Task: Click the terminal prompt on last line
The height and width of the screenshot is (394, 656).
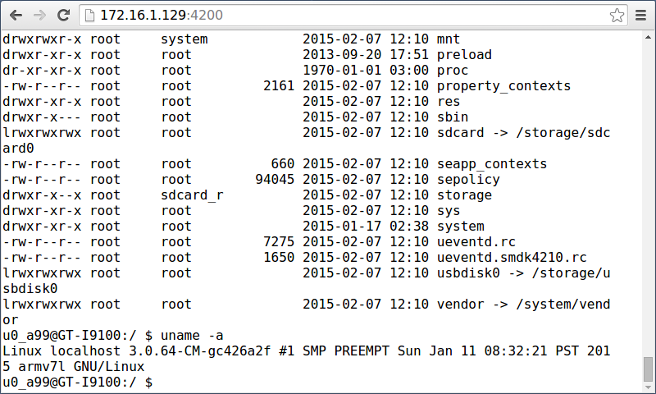Action: tap(77, 383)
